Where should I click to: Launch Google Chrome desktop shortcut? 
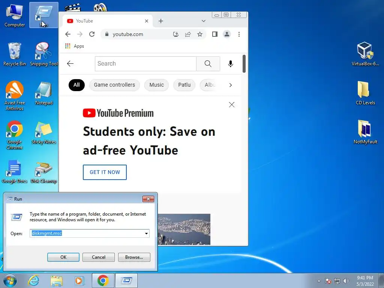click(x=15, y=135)
